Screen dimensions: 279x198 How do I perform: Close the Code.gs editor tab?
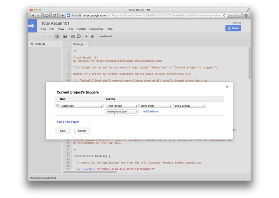pos(86,44)
